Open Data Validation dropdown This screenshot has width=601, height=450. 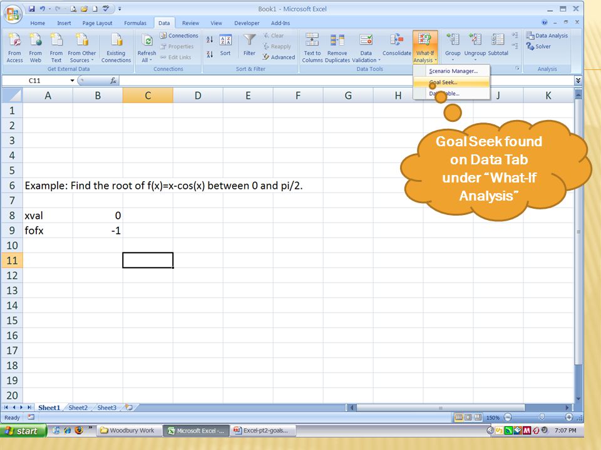click(x=366, y=48)
